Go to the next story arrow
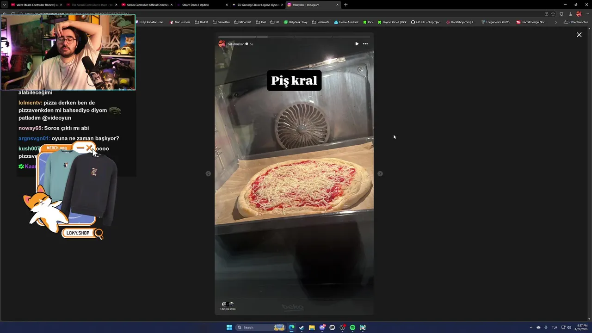592x333 pixels. (380, 173)
